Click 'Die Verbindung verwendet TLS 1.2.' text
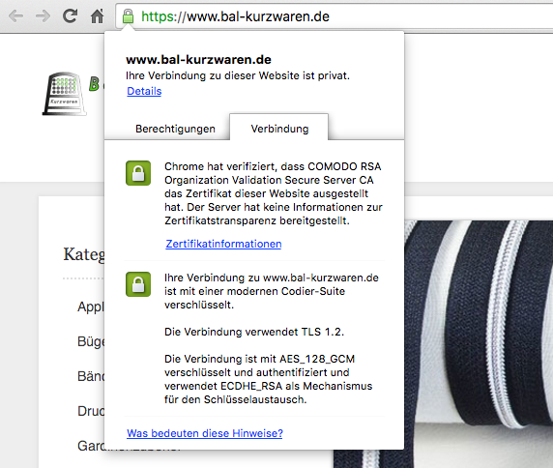The width and height of the screenshot is (553, 468). 254,332
